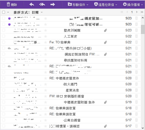Select checkbox for 產業消息 mail

(x=3, y=90)
